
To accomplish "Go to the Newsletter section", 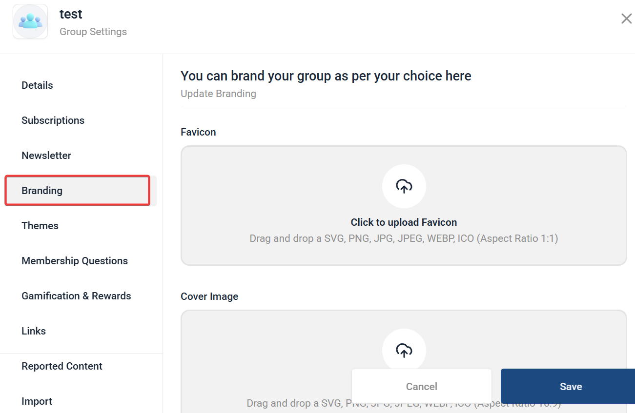I will 46,156.
